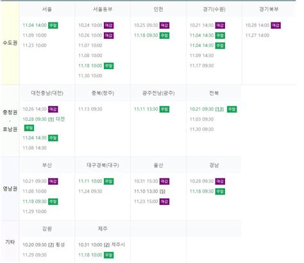
Task: Select 10.31 10:00 [2] 제주시 session
Action: [x=101, y=244]
